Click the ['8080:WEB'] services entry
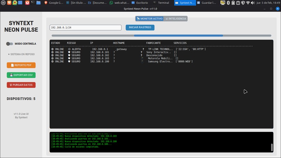 (x=184, y=61)
